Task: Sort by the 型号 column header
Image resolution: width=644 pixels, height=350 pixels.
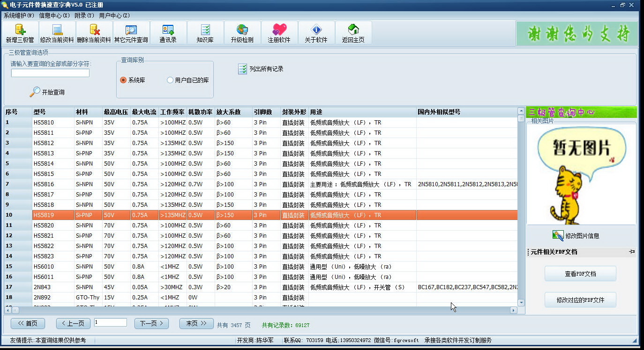Action: (53, 112)
